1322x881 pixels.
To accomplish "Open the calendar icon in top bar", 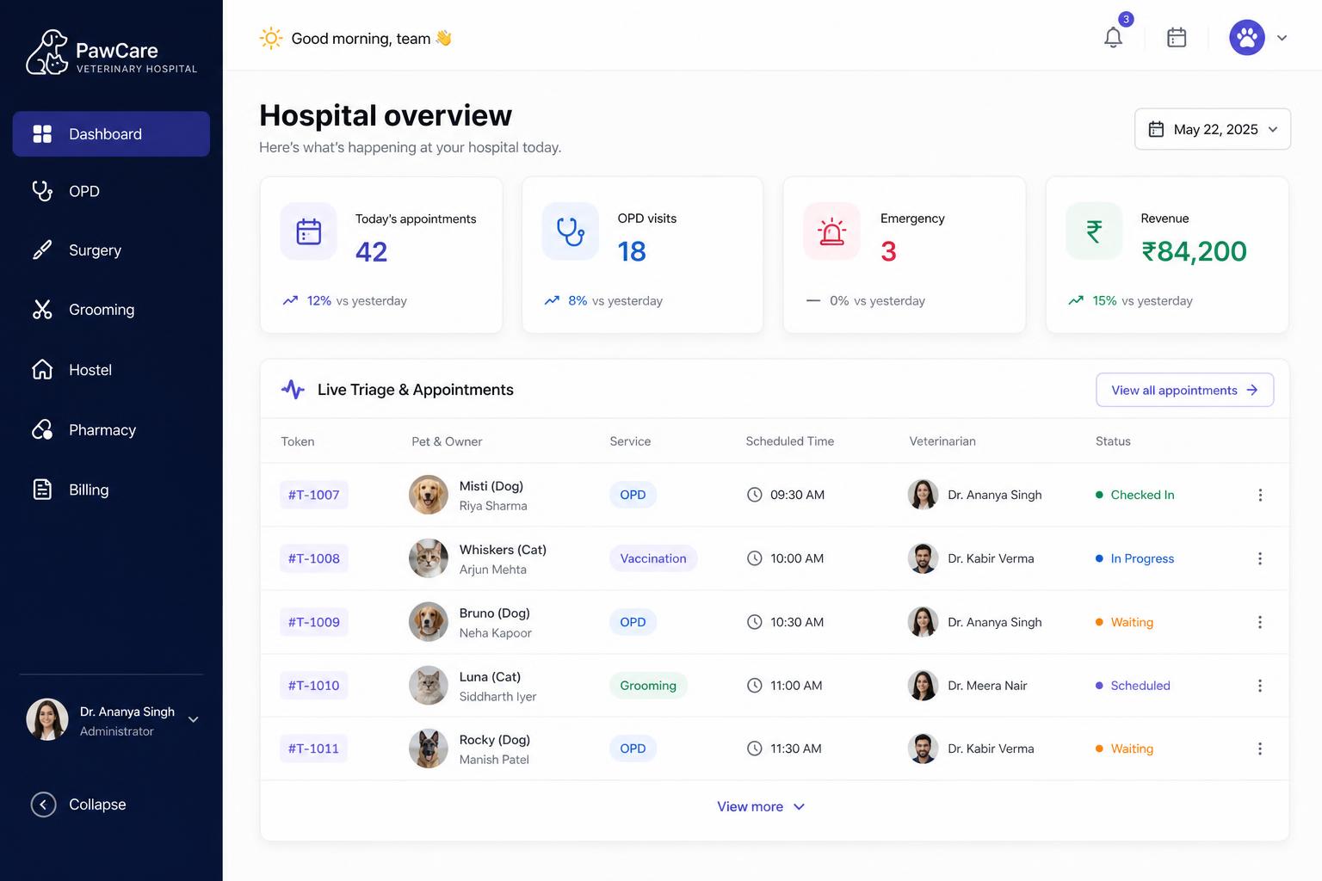I will coord(1177,38).
